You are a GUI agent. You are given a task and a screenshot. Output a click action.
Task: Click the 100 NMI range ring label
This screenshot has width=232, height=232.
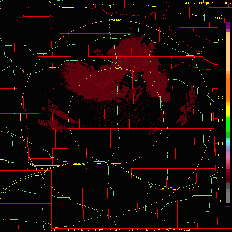point(116,20)
